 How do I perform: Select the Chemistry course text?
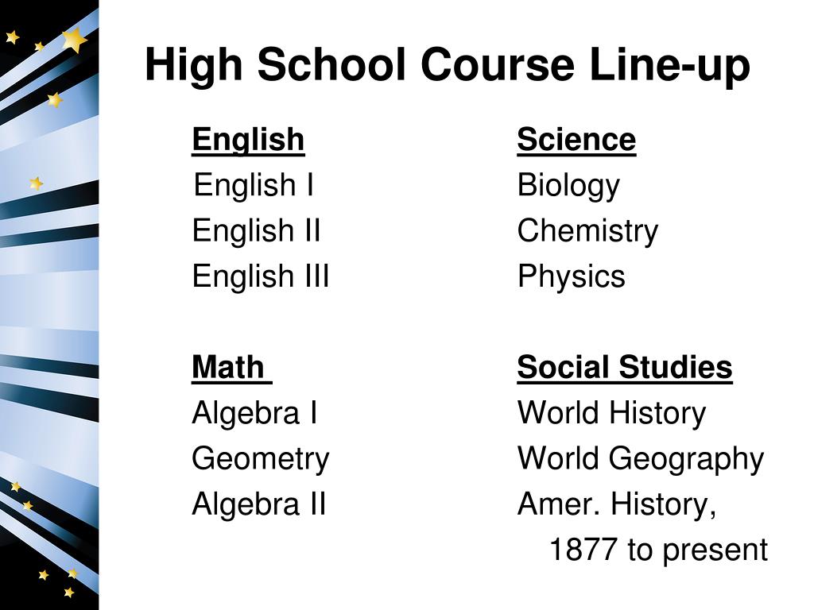[587, 231]
